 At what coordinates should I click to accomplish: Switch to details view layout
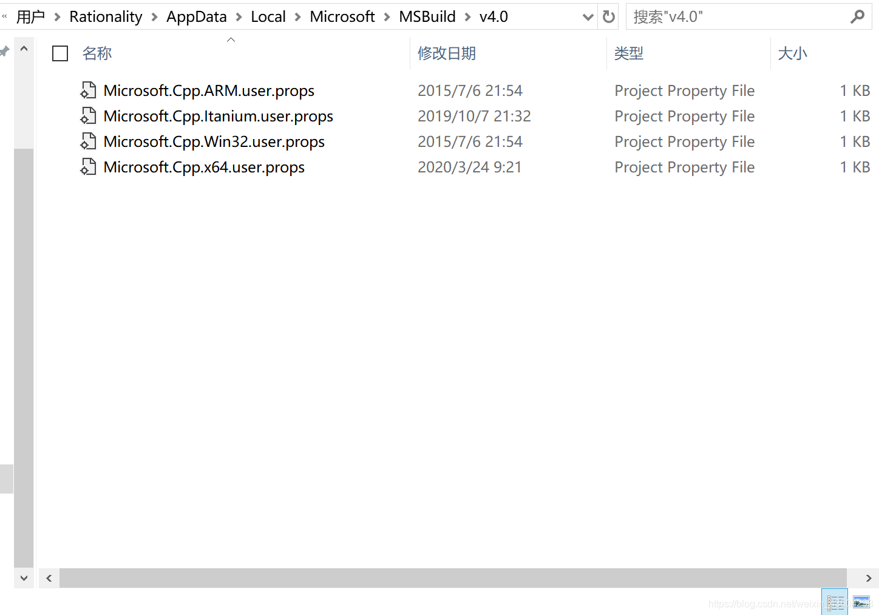point(835,602)
